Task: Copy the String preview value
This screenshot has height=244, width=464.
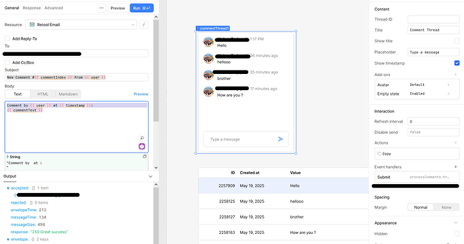Action: pyautogui.click(x=145, y=157)
